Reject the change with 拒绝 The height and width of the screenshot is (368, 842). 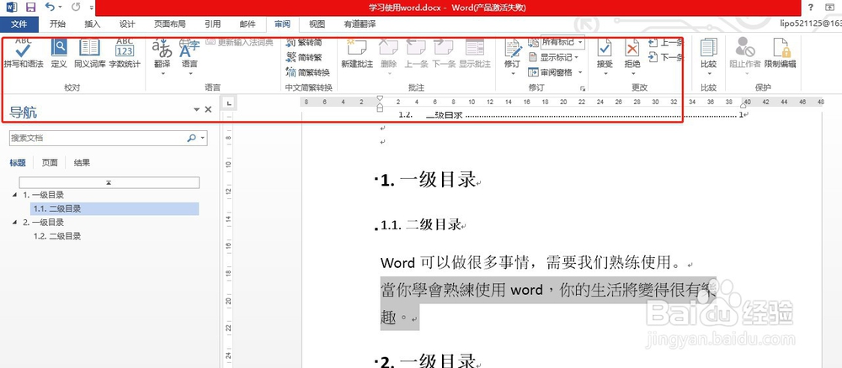point(632,56)
